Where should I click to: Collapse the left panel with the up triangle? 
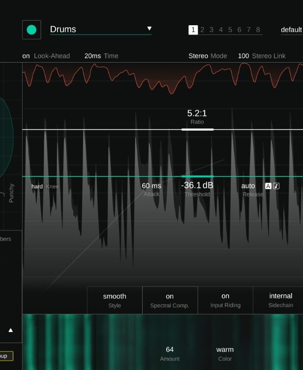coord(11,330)
